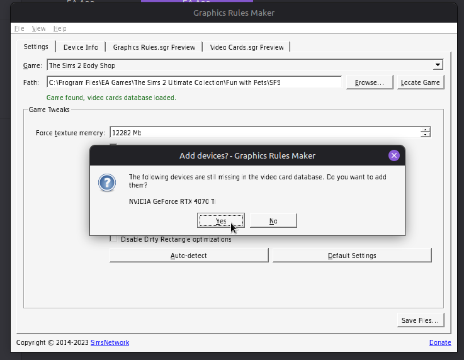Click the question mark icon in dialog

coord(107,183)
